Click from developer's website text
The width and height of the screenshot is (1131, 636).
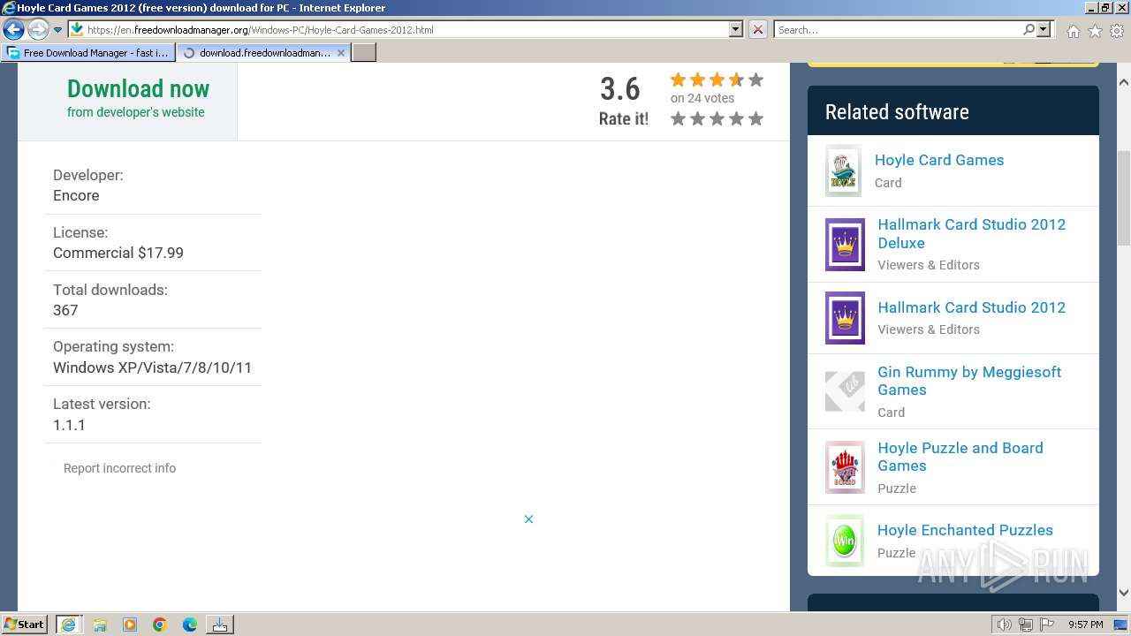(x=135, y=112)
